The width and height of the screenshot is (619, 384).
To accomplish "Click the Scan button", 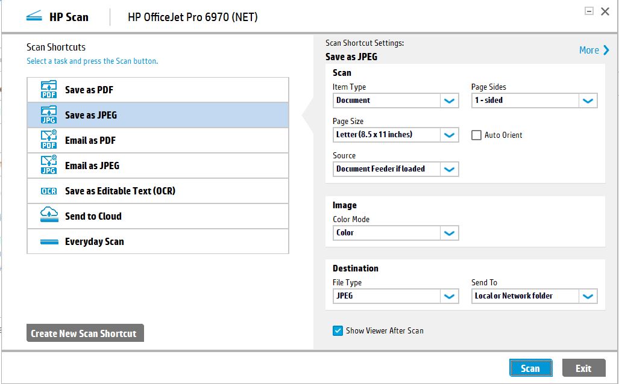I will [x=530, y=367].
